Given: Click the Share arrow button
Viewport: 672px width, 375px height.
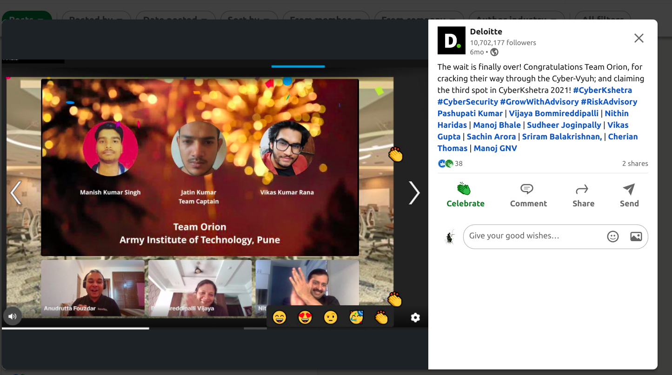Looking at the screenshot, I should 583,195.
